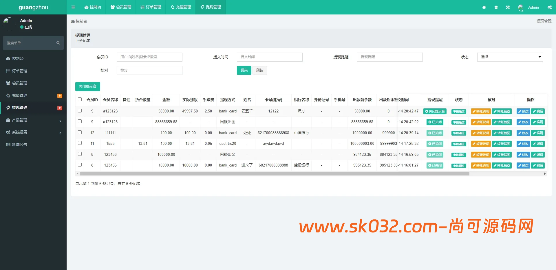Click the home icon in the top bar
The height and width of the screenshot is (270, 556).
pos(484,7)
